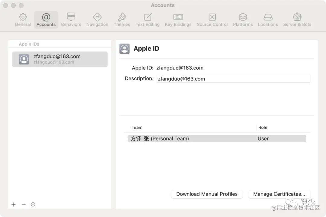Click the User role cell
The image size is (326, 217).
(263, 139)
